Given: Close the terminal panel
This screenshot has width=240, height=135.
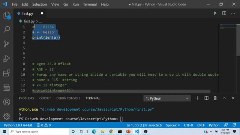Looking at the screenshot, I should click(x=233, y=98).
